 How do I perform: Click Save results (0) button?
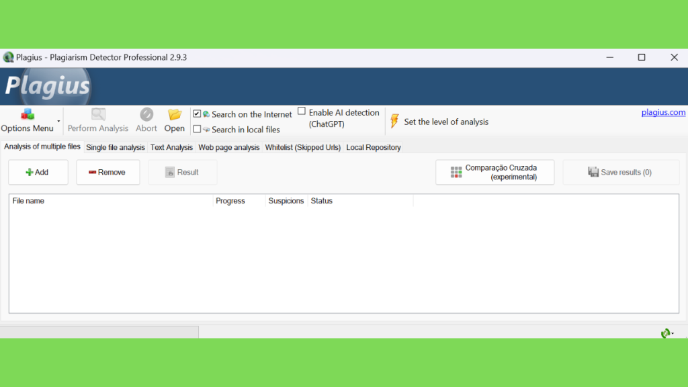pyautogui.click(x=621, y=172)
